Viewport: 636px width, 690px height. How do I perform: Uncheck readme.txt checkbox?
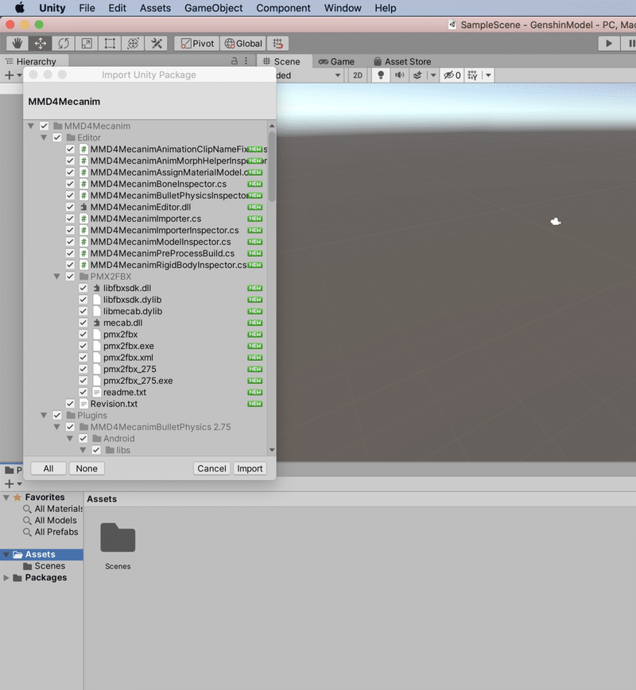pyautogui.click(x=83, y=392)
